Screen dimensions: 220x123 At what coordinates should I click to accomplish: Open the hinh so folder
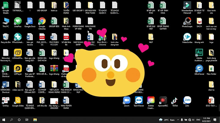pos(54,7)
